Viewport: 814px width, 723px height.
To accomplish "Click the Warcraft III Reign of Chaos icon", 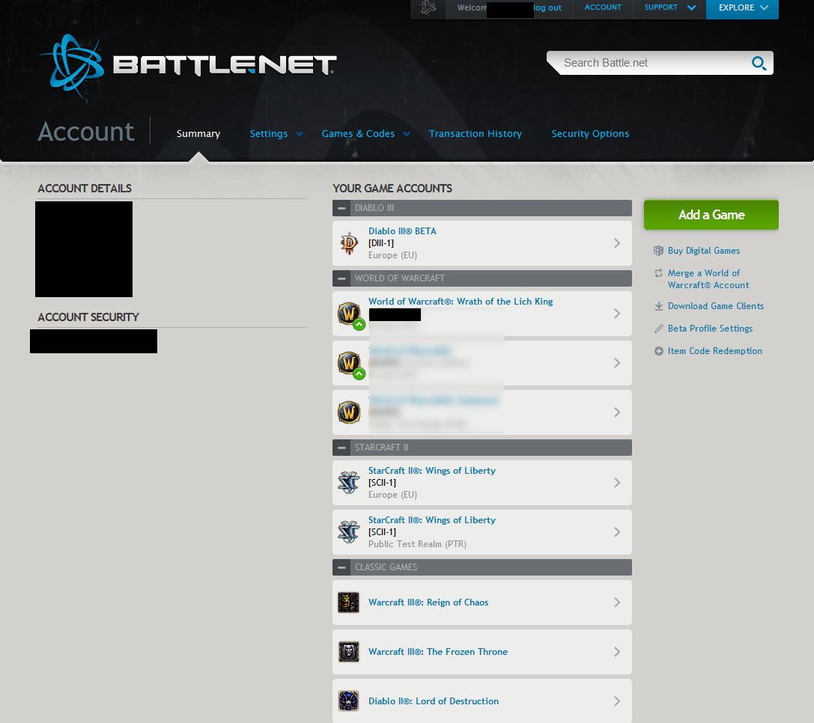I will [349, 602].
